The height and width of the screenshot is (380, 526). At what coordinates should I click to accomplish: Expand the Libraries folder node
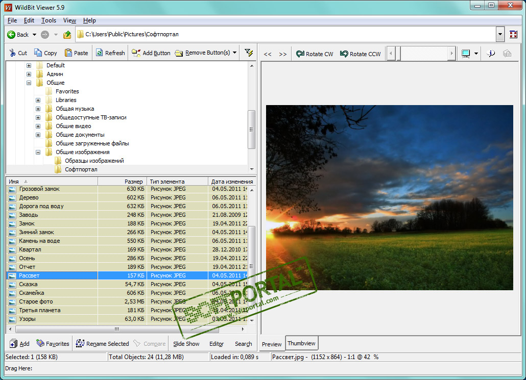[38, 100]
